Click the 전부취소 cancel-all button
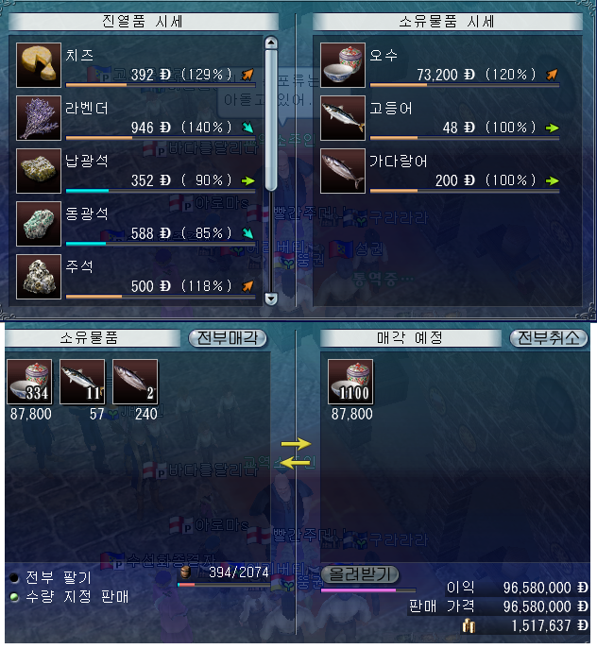Screen dimensions: 597x649 pos(549,338)
